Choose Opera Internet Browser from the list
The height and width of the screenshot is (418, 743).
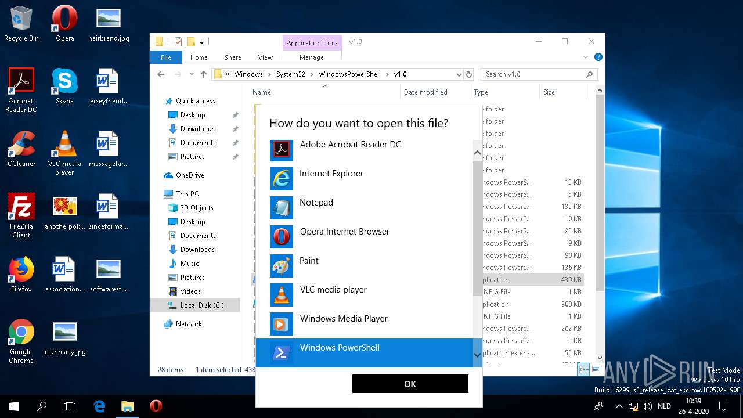[364, 237]
